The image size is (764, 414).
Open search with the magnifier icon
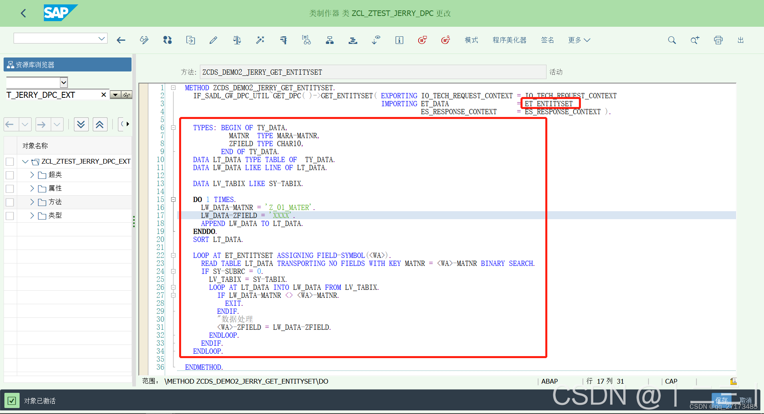[672, 40]
